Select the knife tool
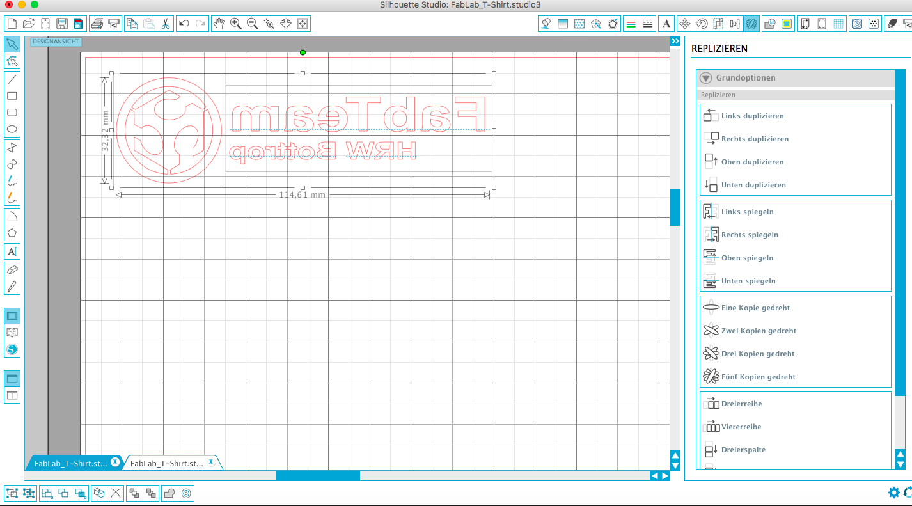Viewport: 912px width, 506px height. 12,287
